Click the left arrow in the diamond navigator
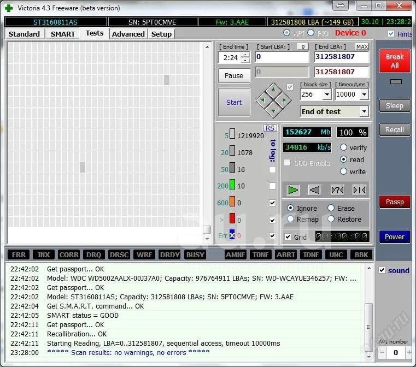416x367 pixels. click(x=262, y=100)
